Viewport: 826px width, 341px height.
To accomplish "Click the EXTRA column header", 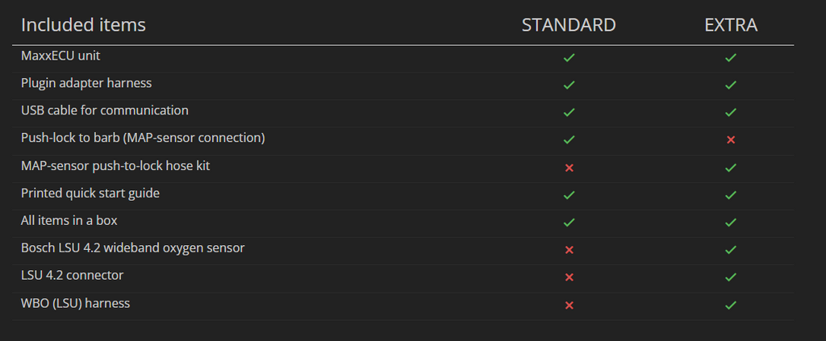I will point(731,25).
